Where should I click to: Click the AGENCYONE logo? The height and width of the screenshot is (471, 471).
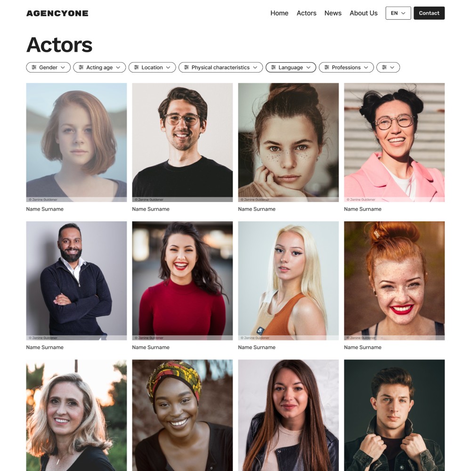(x=57, y=13)
